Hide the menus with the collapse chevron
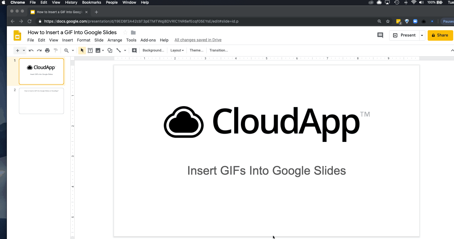Image resolution: width=454 pixels, height=239 pixels. 452,50
